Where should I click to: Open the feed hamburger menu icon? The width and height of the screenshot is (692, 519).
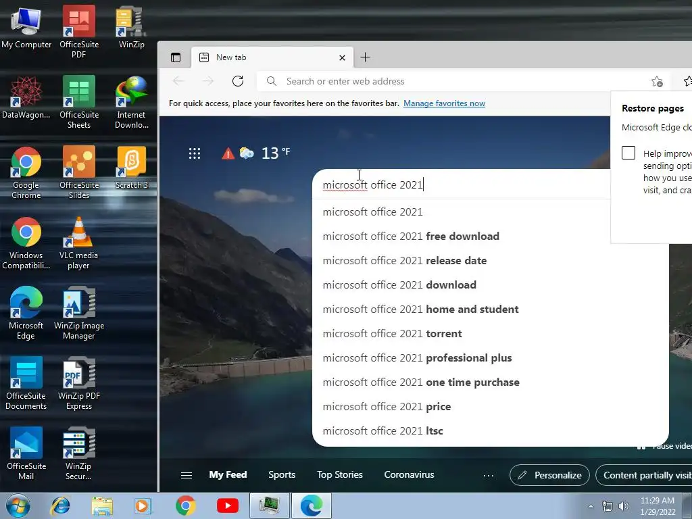pyautogui.click(x=187, y=475)
